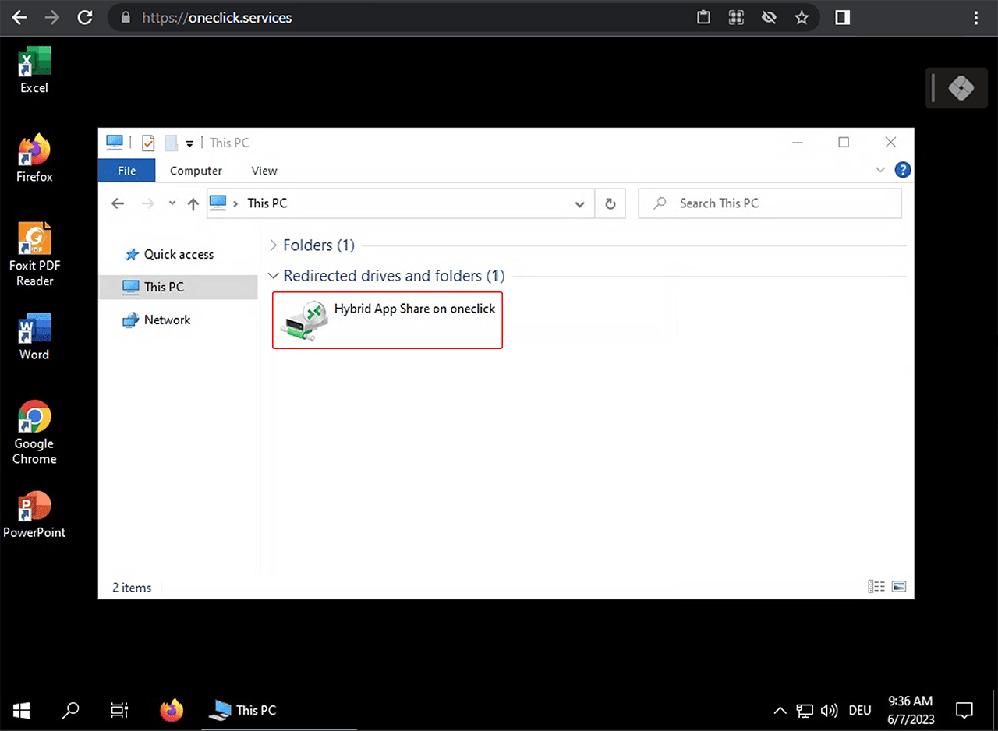Collapse Redirected drives and folders group
998x731 pixels.
pos(273,276)
